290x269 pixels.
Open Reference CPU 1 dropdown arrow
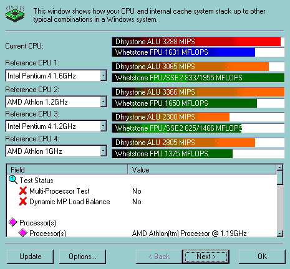[x=104, y=75]
